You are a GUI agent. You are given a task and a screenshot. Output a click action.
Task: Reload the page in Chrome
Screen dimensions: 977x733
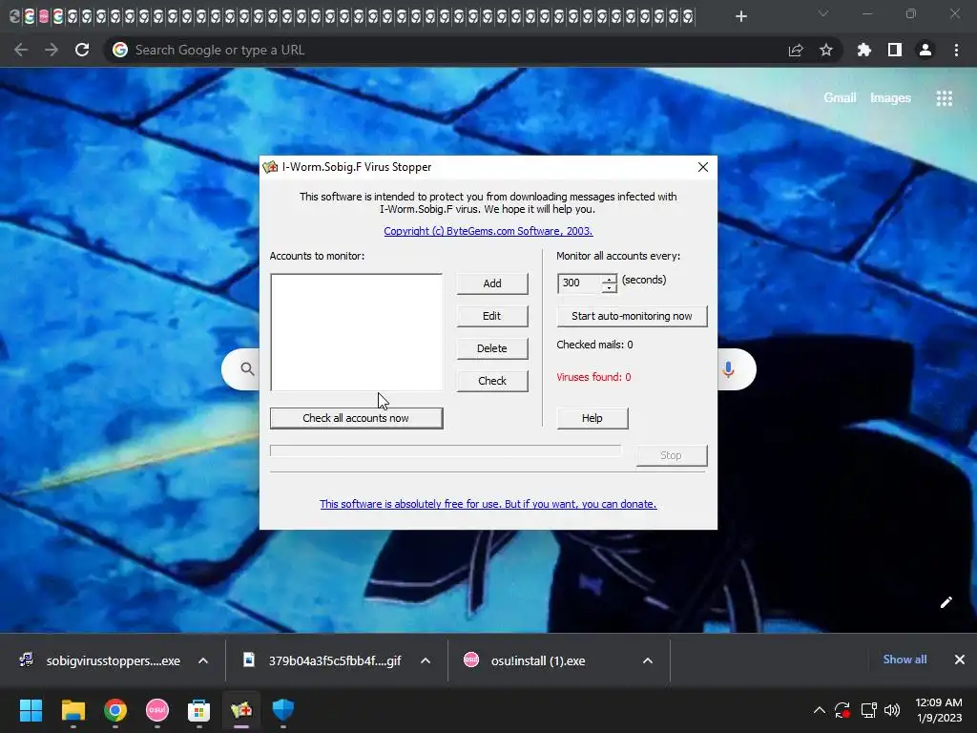coord(82,50)
